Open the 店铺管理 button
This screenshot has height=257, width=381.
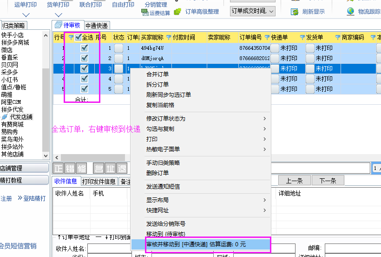(x=24, y=168)
